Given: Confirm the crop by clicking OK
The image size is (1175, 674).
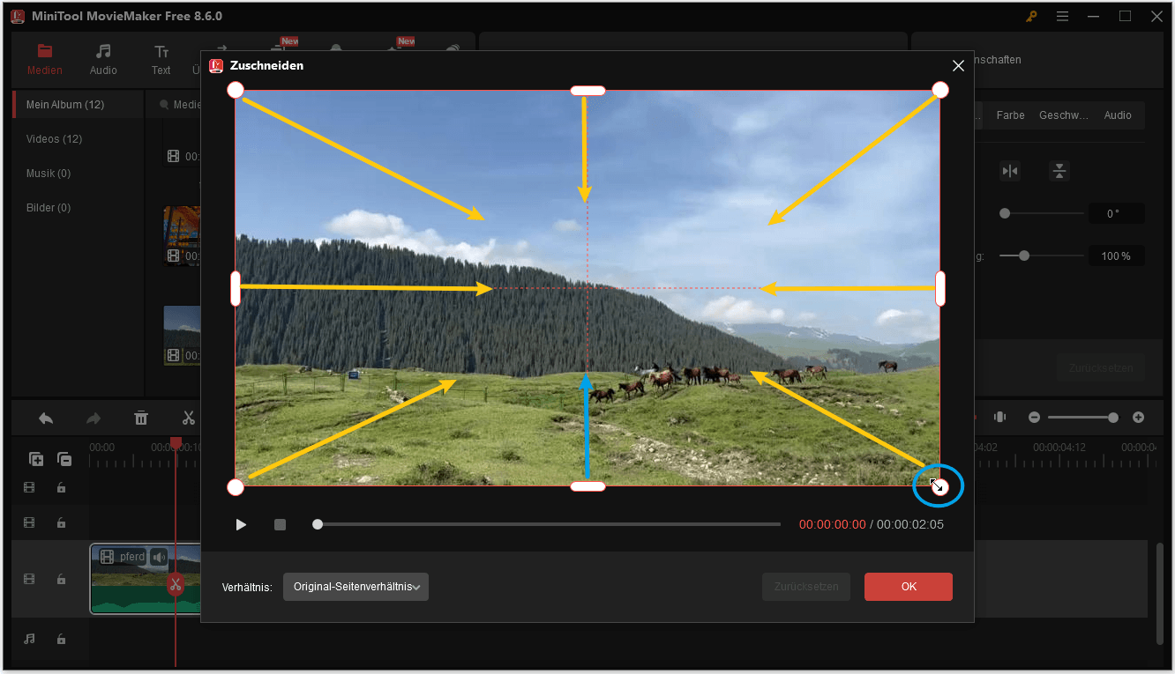Looking at the screenshot, I should coord(908,586).
